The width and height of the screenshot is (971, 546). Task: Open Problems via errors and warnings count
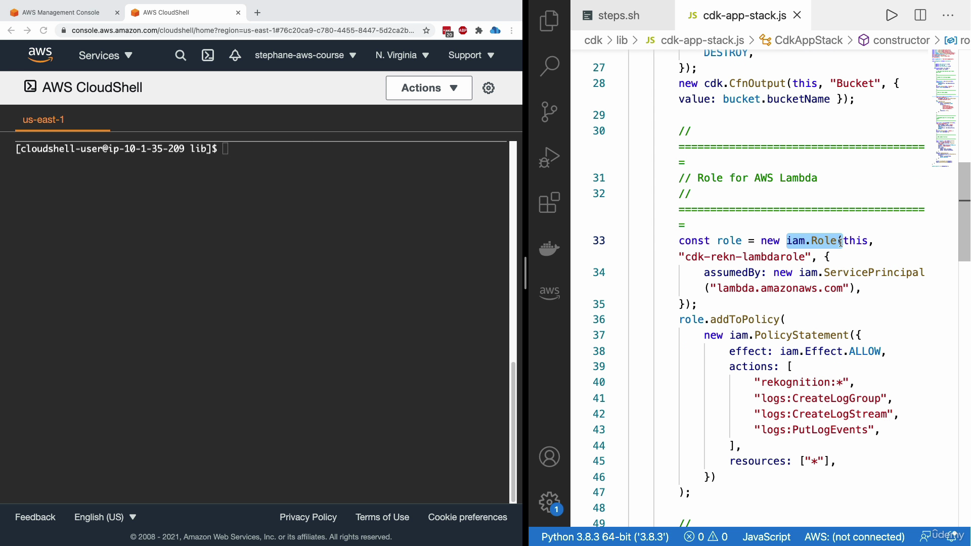pos(706,537)
